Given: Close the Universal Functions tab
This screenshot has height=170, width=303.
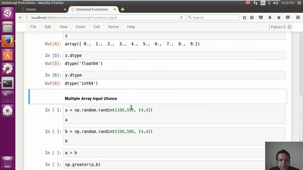Looking at the screenshot, I should (115, 9).
